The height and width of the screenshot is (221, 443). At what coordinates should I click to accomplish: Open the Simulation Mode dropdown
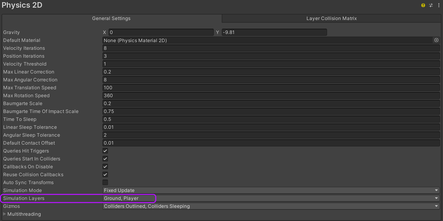[x=271, y=190]
